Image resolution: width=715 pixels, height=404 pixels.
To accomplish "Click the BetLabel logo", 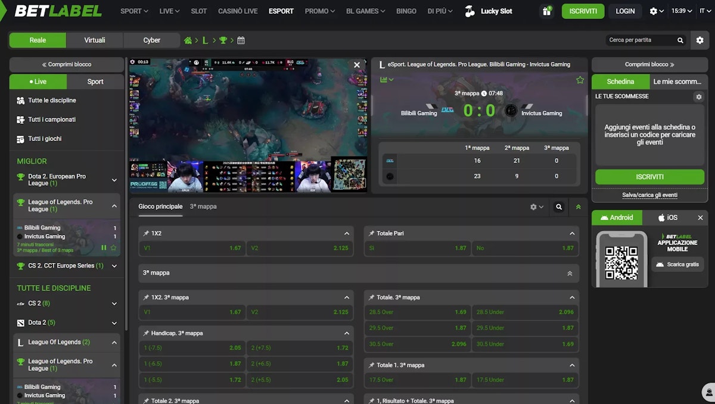I will tap(58, 11).
